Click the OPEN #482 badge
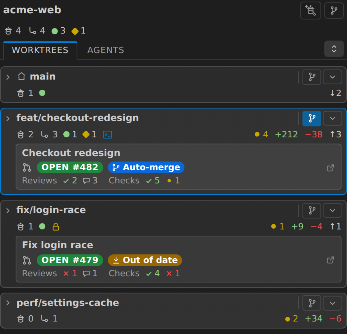Screen dimensions: 347x334 (x=70, y=167)
